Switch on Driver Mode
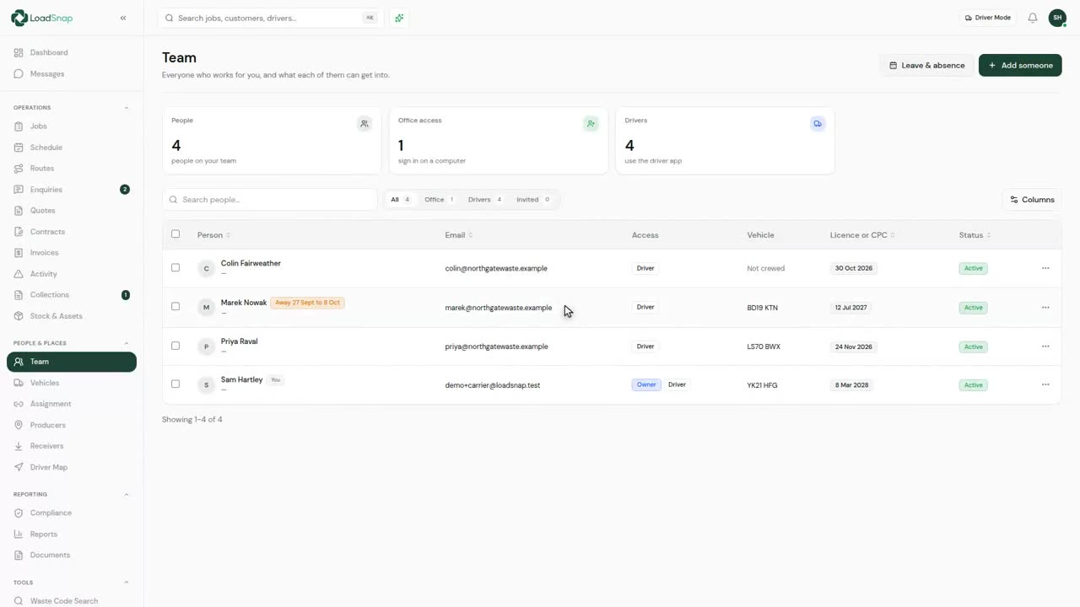 click(988, 18)
